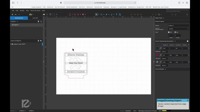The width and height of the screenshot is (200, 112).
Task: Open dropdown arrow beside cloud sync icon
Action: [x=33, y=15]
